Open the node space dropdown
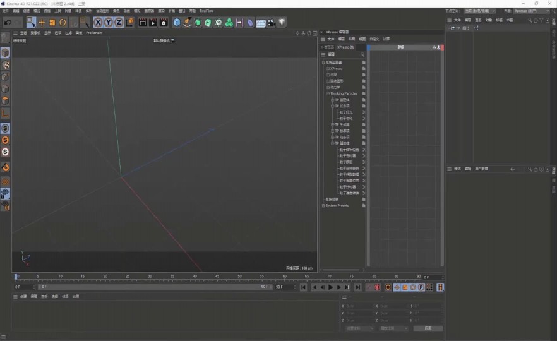This screenshot has width=557, height=341. coord(479,11)
